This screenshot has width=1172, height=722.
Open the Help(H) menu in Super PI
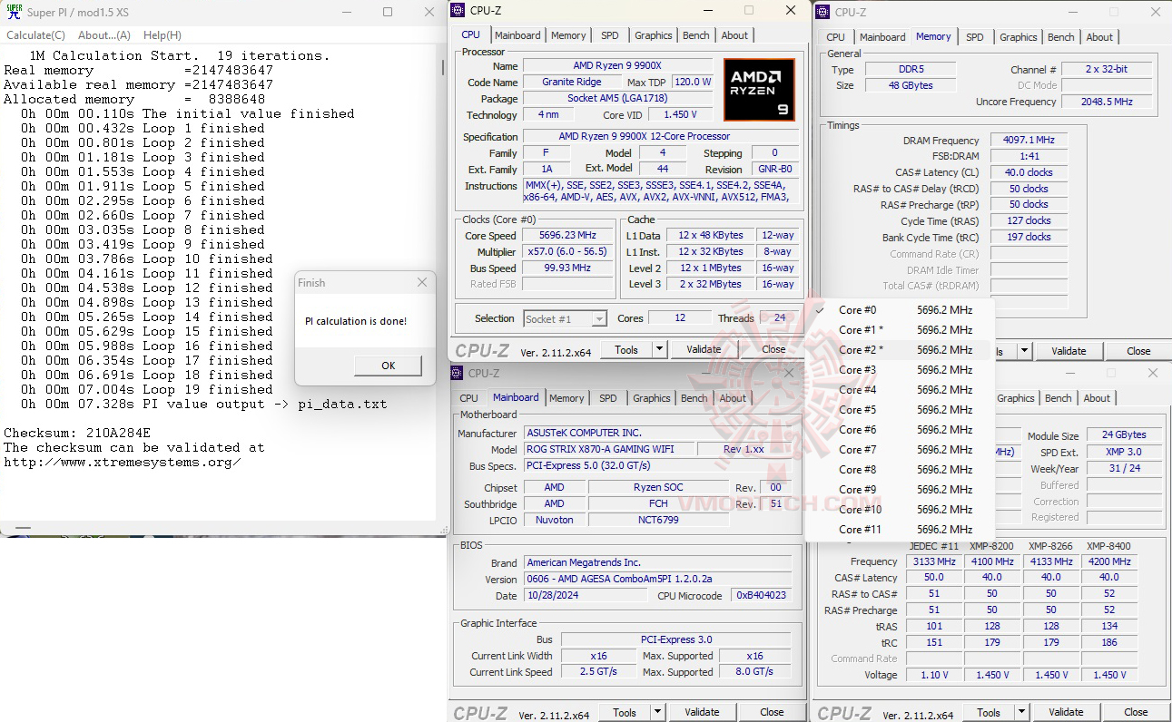163,35
